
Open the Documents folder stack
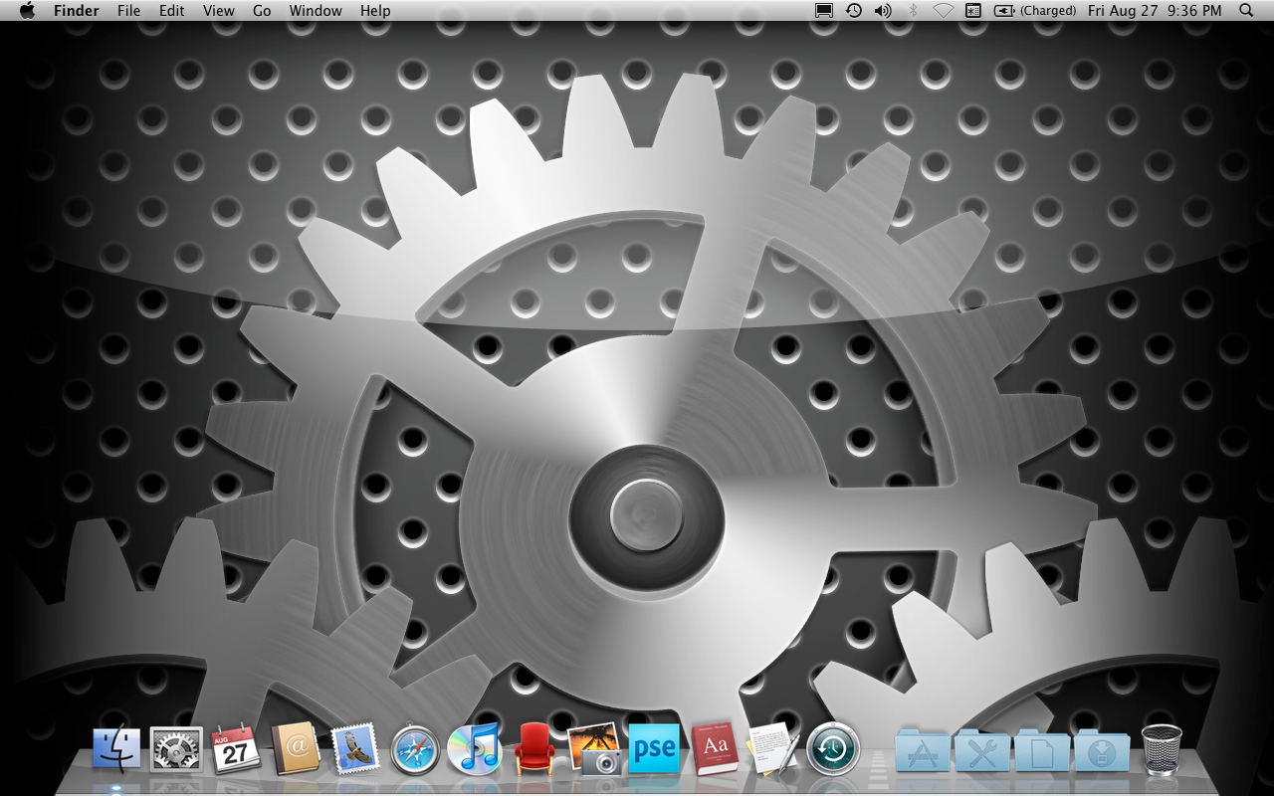coord(1042,750)
